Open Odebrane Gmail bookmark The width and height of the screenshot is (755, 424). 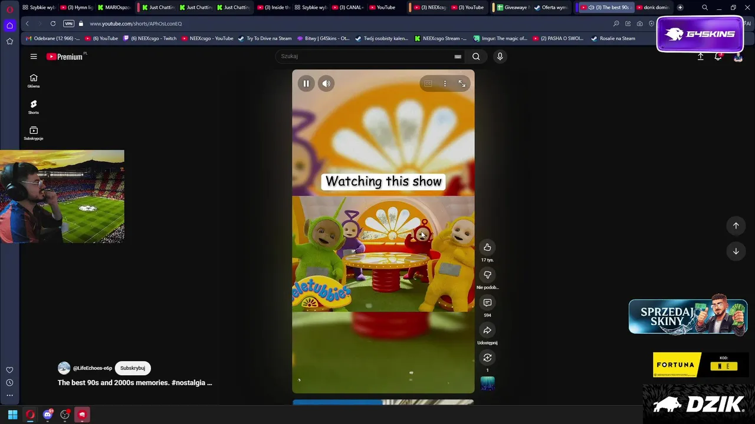coord(52,38)
